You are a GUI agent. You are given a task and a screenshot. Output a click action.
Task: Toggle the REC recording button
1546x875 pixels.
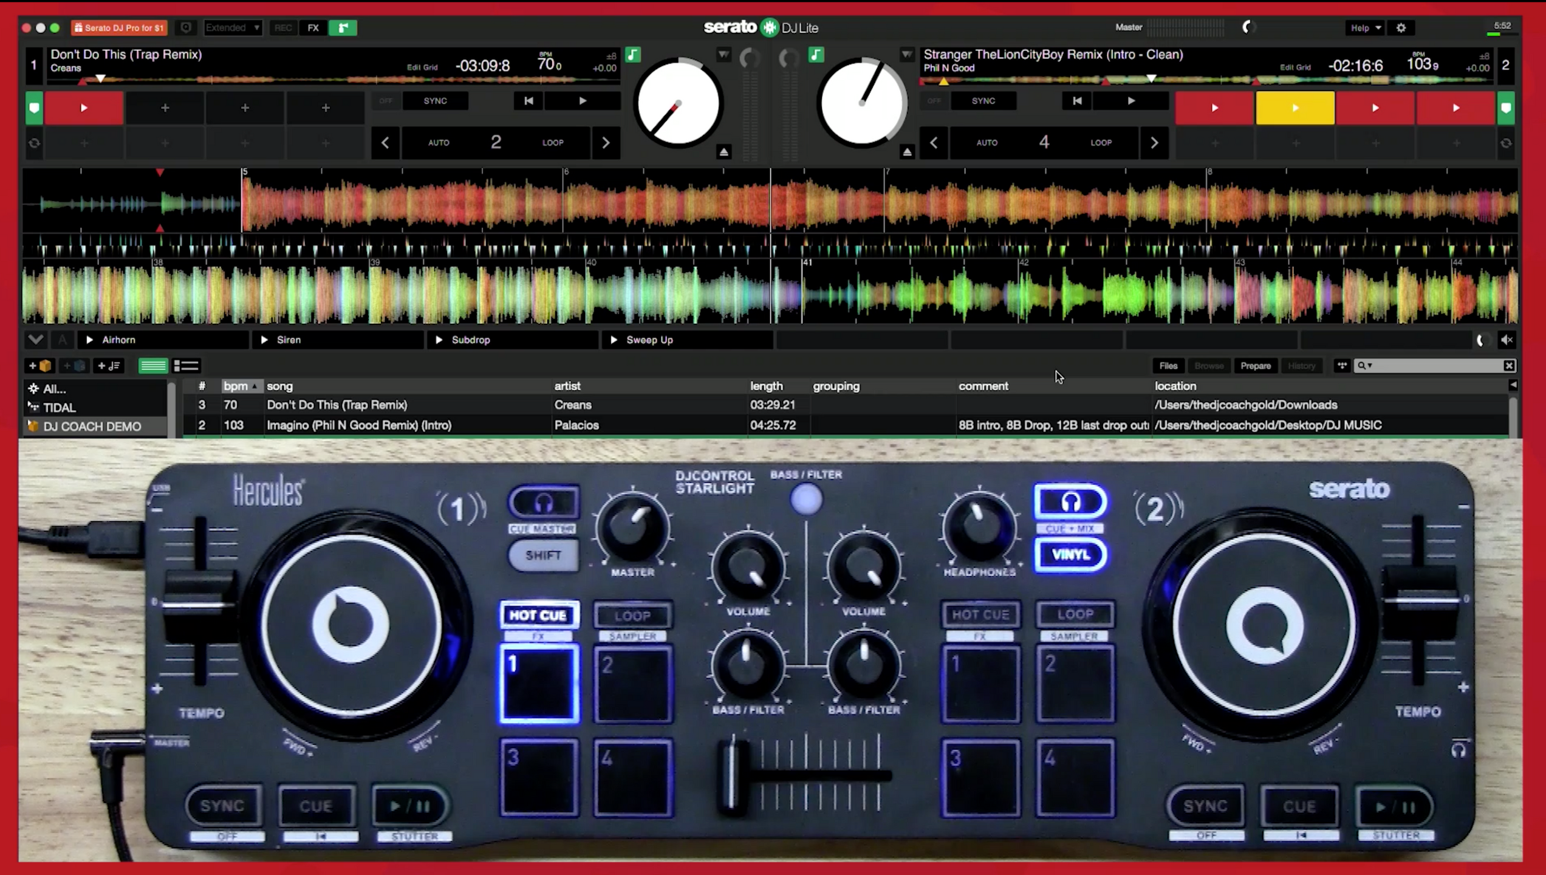[x=282, y=28]
